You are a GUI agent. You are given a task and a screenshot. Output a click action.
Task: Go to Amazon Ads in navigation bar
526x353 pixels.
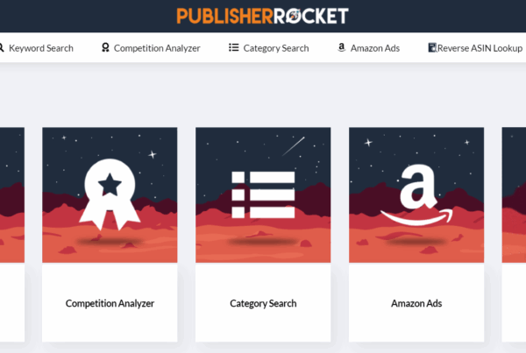[x=375, y=48]
